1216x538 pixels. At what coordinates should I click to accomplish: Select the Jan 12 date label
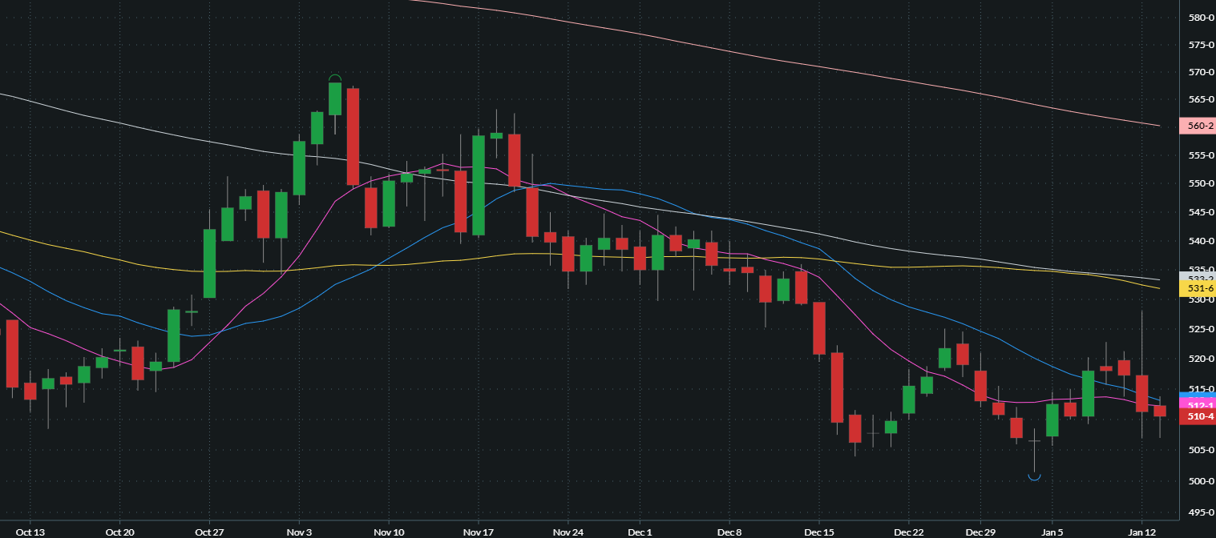[x=1141, y=532]
